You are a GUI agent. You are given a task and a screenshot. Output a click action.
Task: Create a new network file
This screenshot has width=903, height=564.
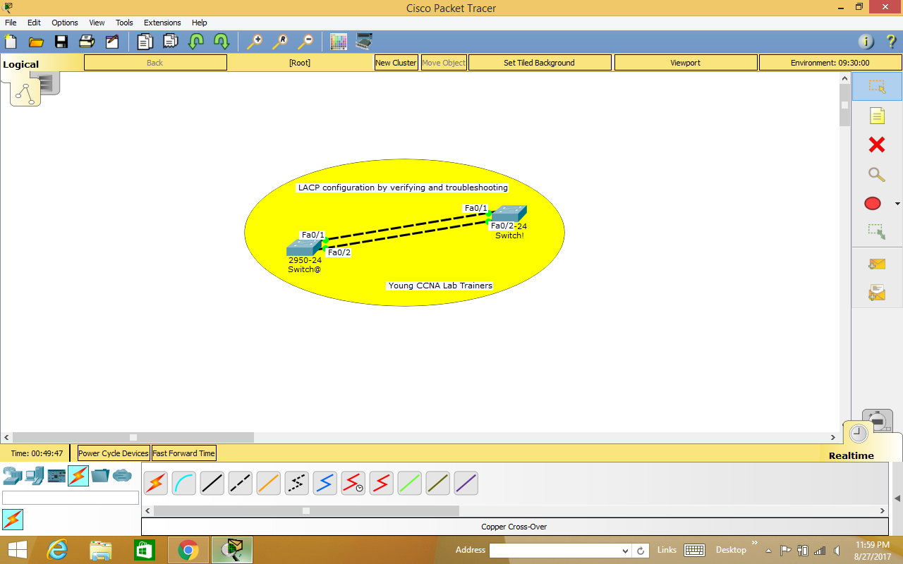pyautogui.click(x=11, y=42)
